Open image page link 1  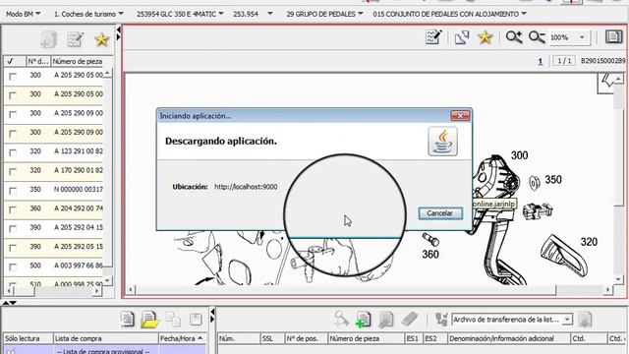[x=541, y=61]
